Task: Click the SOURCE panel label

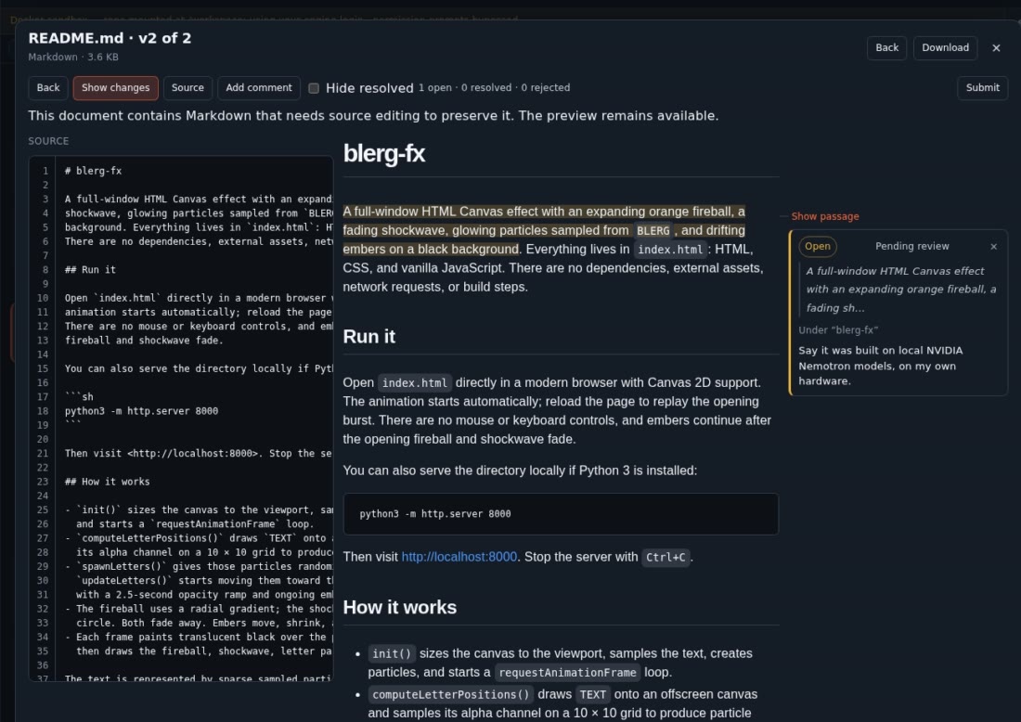Action: [48, 141]
